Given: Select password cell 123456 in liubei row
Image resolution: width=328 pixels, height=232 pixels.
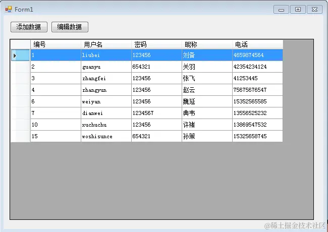Looking at the screenshot, I should click(156, 55).
